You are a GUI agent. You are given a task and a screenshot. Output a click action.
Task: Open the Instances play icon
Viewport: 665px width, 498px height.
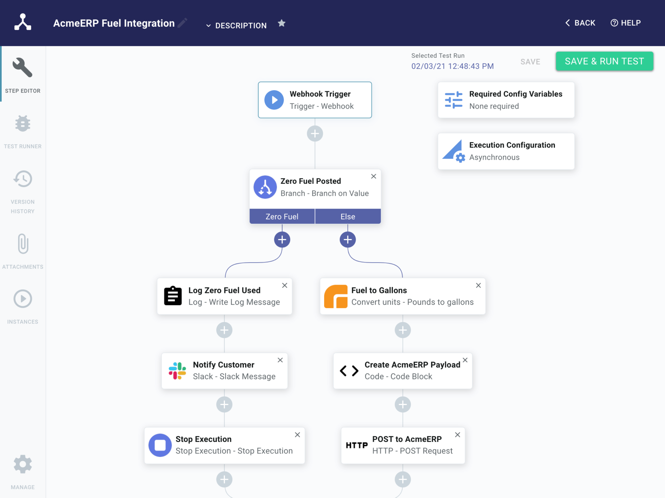[23, 299]
